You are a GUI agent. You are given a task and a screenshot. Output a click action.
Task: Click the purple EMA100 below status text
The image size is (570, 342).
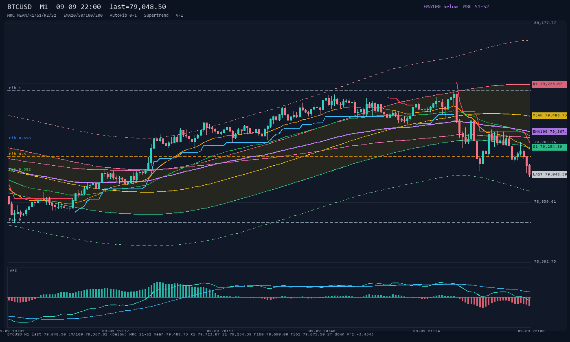(x=441, y=7)
